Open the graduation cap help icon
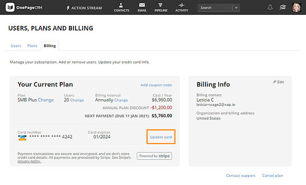 click(283, 8)
